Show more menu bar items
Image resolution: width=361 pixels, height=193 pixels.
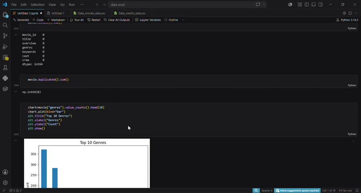point(82,5)
